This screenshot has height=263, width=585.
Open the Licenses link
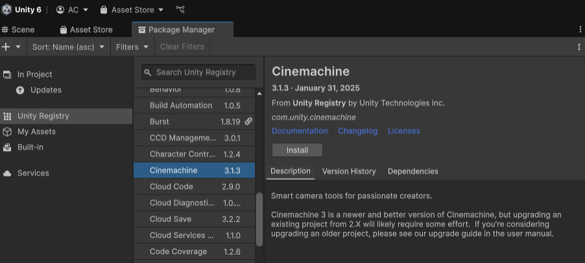pos(403,131)
